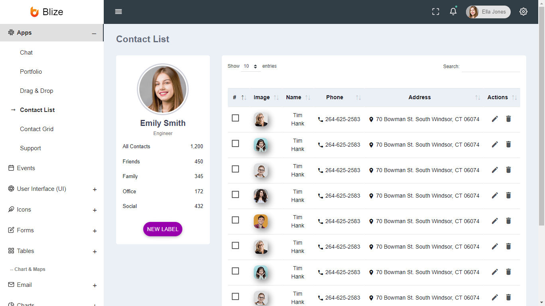Expand the Email sidebar menu
545x306 pixels.
point(52,285)
